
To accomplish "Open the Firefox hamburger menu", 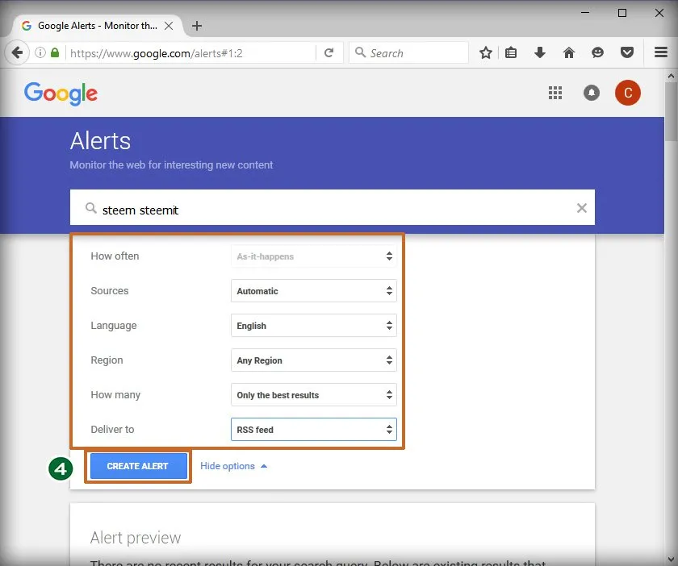I will tap(661, 52).
